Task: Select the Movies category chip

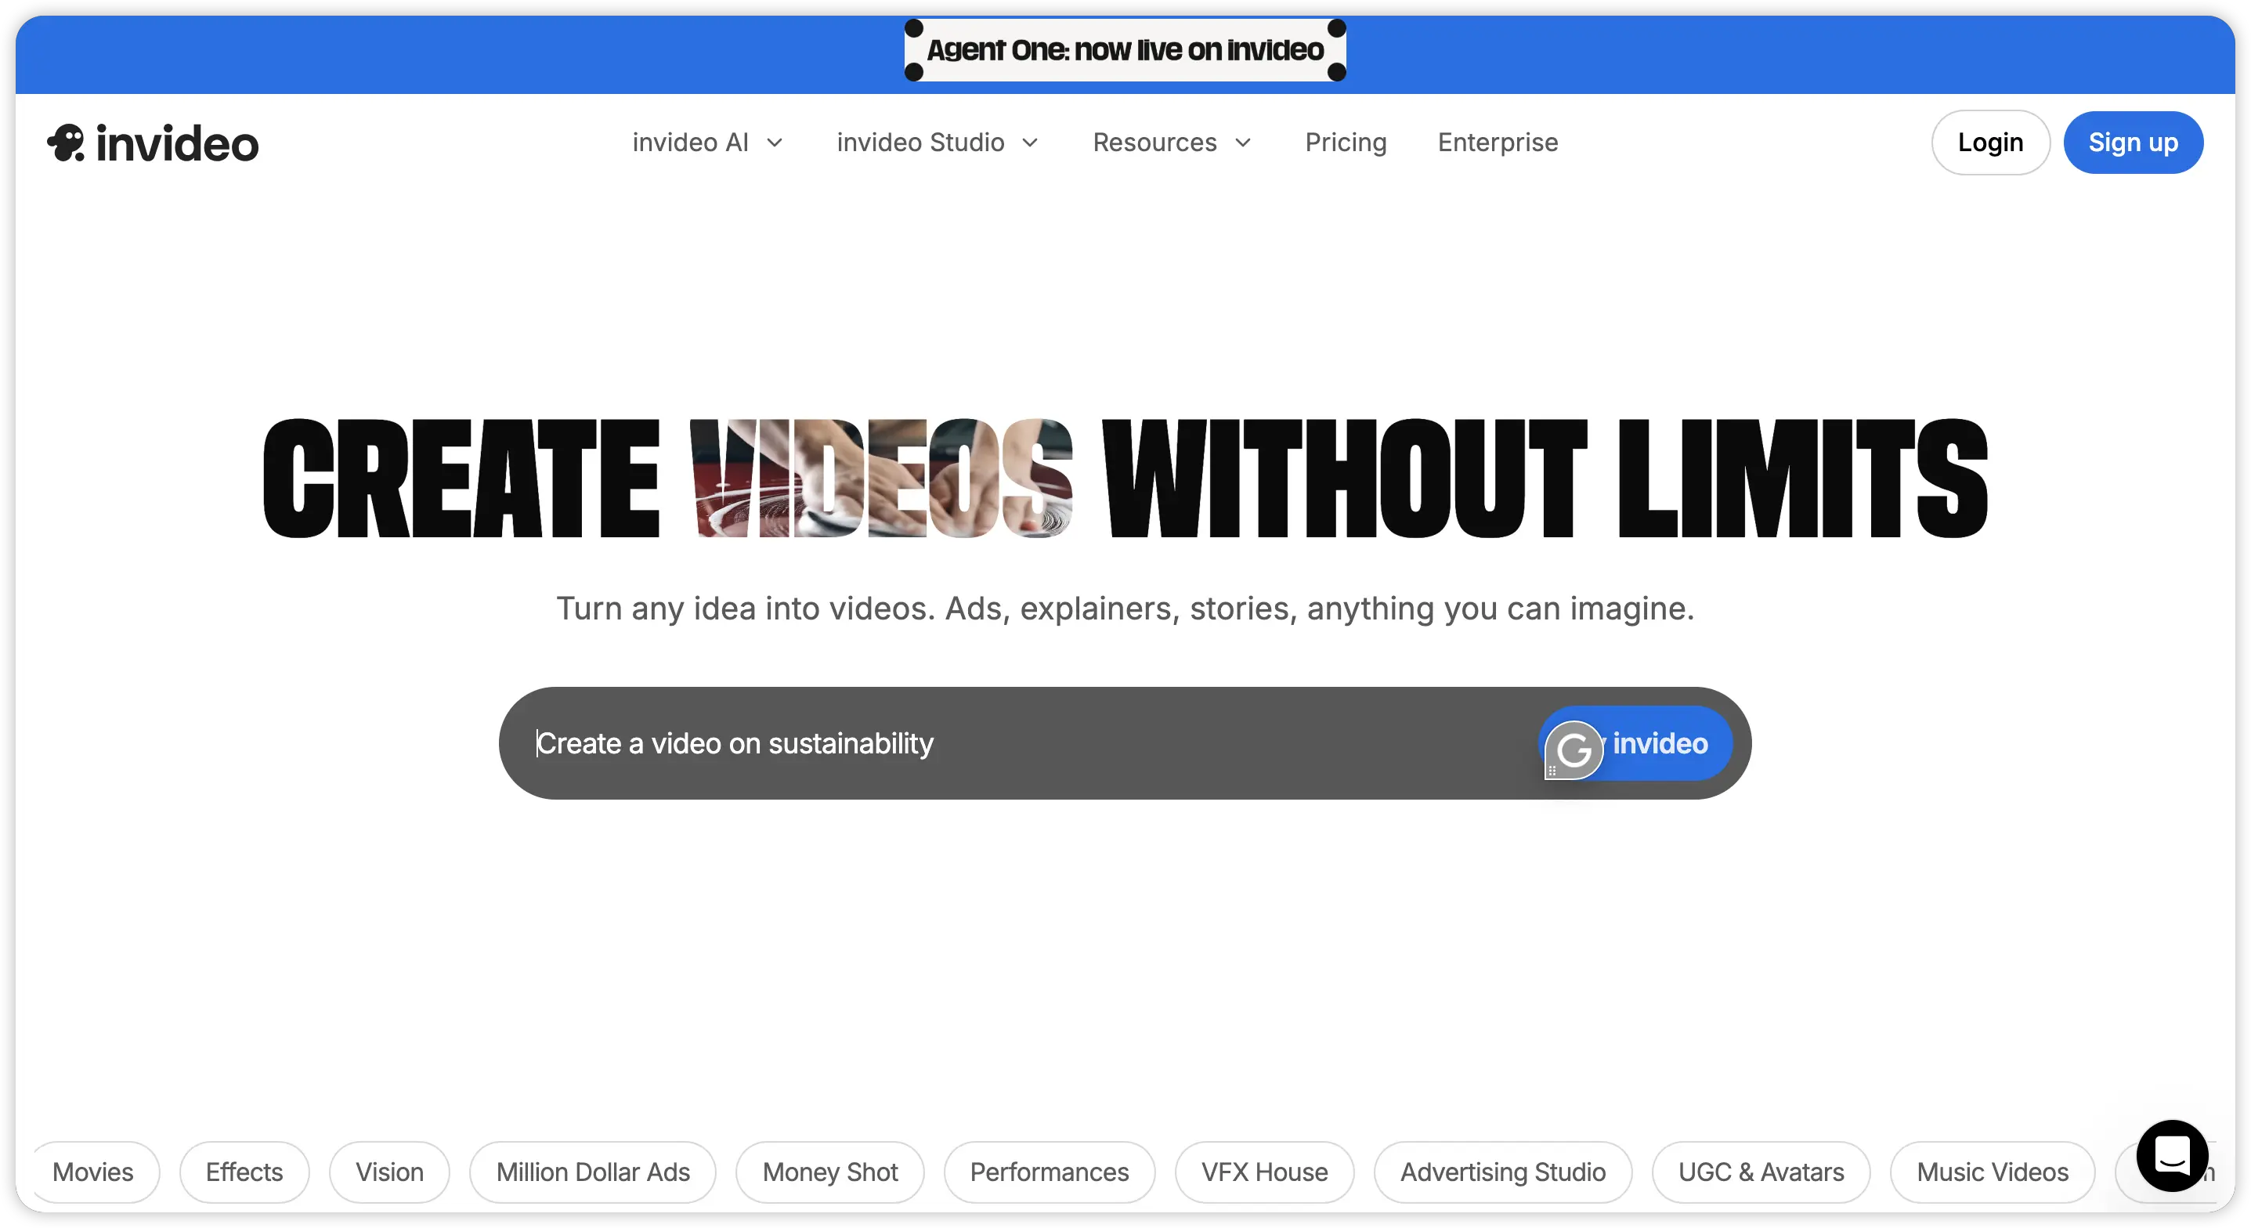Action: pos(93,1171)
